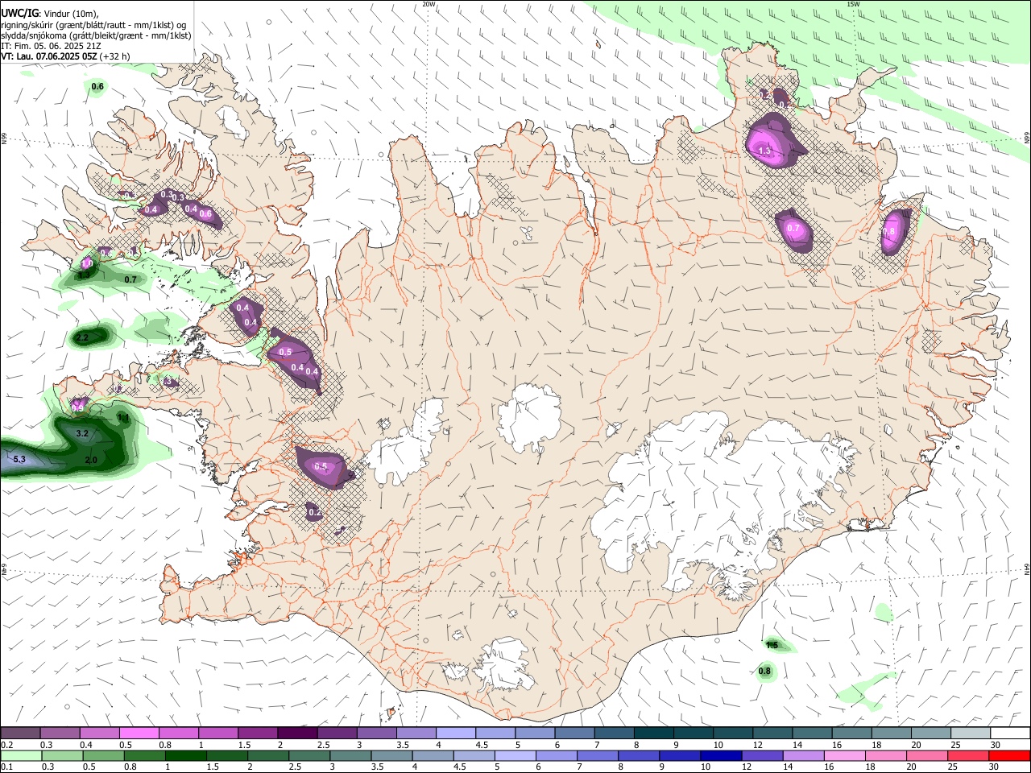The width and height of the screenshot is (1031, 773).
Task: Select rain legend violet 14 swatch
Action: (804, 755)
